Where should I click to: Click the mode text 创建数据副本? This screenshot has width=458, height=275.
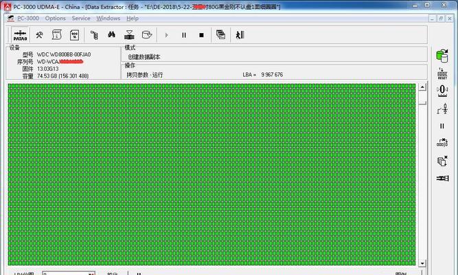click(x=144, y=57)
